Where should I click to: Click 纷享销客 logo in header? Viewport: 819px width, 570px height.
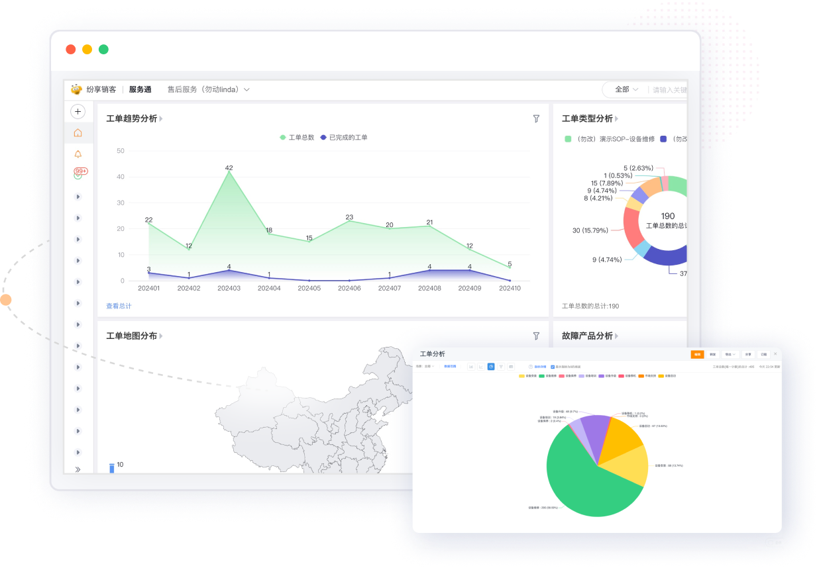tap(93, 89)
